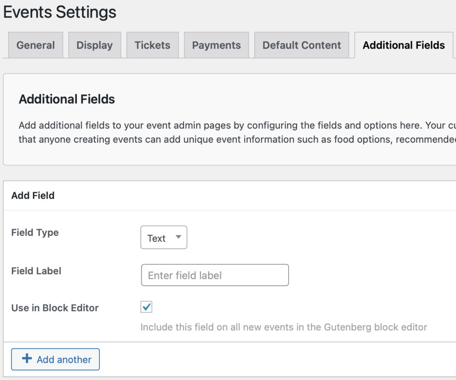Select the Additional Fields tab
Screen dimensions: 456x380
[x=403, y=45]
